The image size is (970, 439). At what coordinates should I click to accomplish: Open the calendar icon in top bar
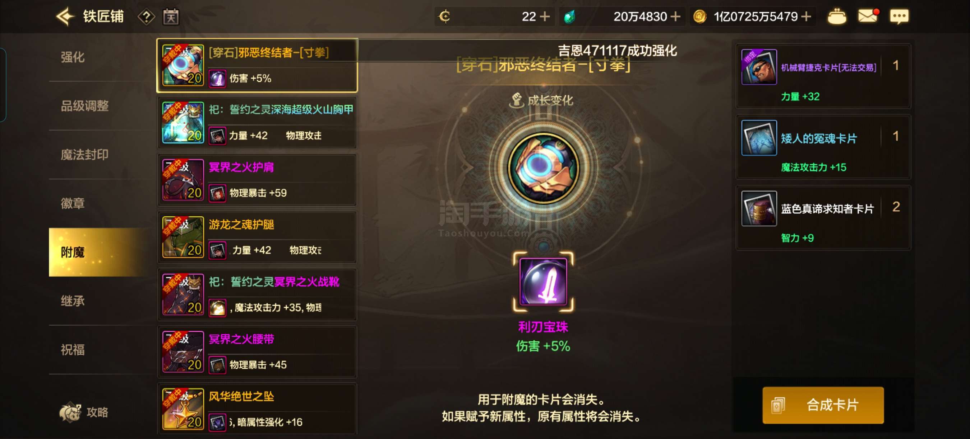171,17
